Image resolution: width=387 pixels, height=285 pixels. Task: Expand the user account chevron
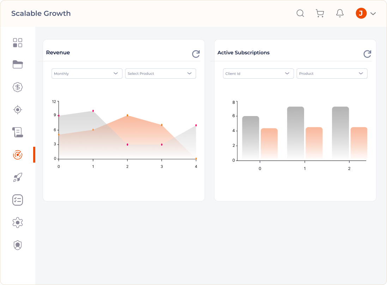click(373, 13)
